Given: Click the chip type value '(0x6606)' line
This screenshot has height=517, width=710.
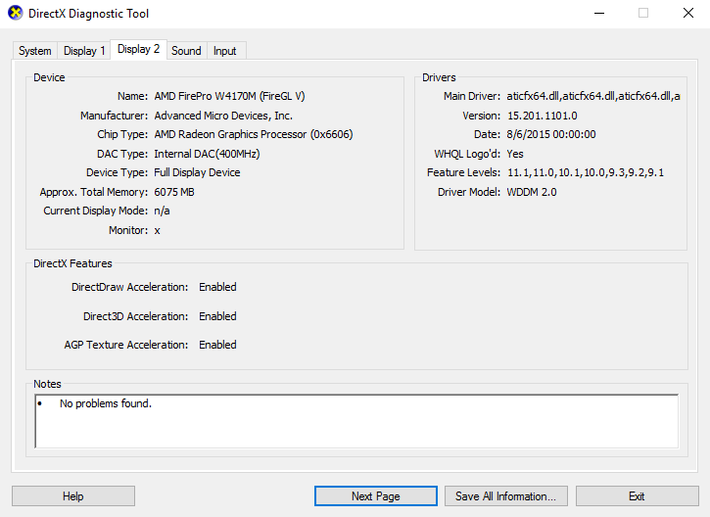Looking at the screenshot, I should coord(253,134).
